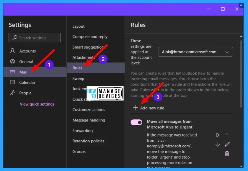Click the Calendar grid icon
The image size is (248, 171).
click(12, 82)
